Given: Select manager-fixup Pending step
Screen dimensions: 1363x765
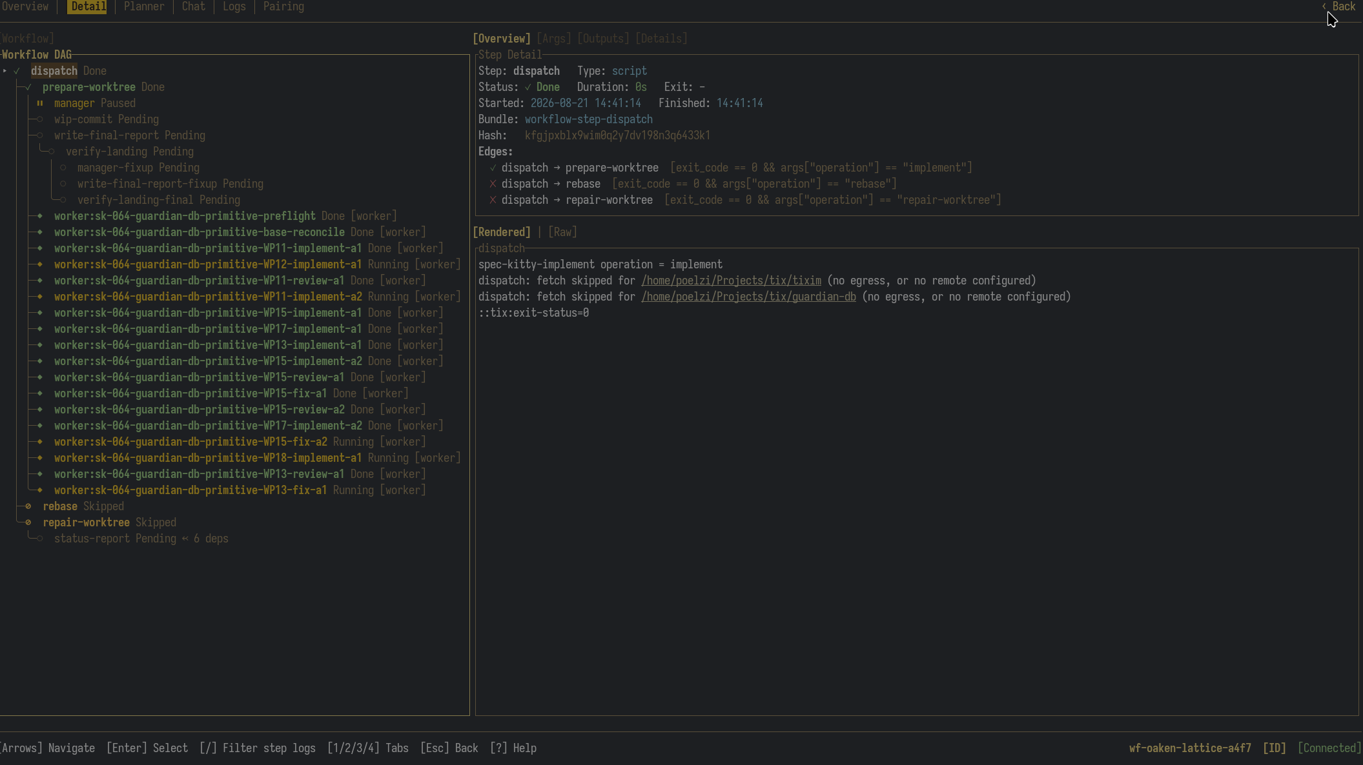Looking at the screenshot, I should coord(138,168).
